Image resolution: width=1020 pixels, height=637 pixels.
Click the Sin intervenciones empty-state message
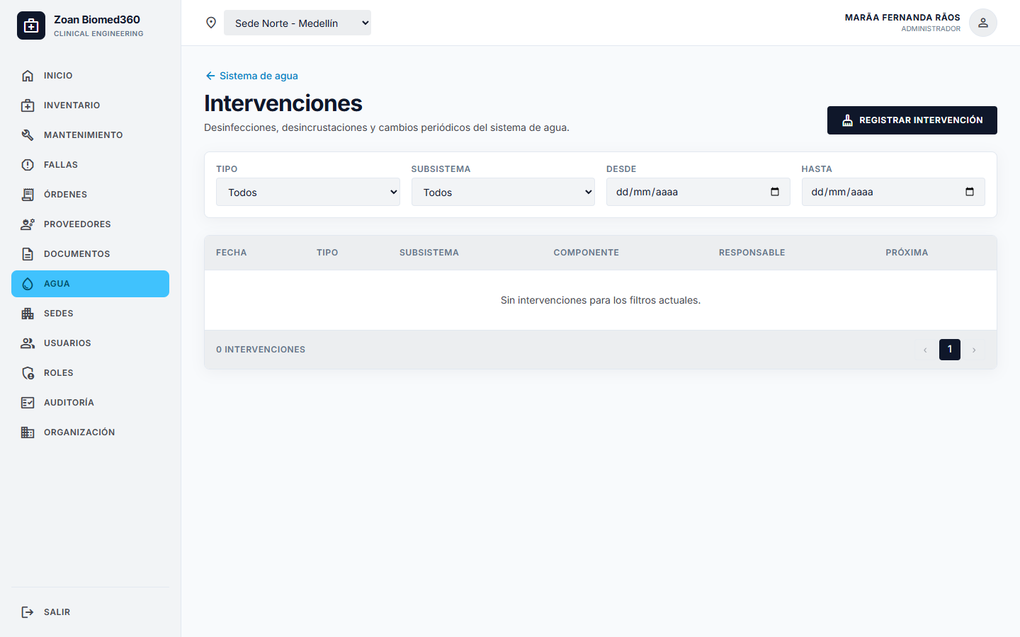601,300
